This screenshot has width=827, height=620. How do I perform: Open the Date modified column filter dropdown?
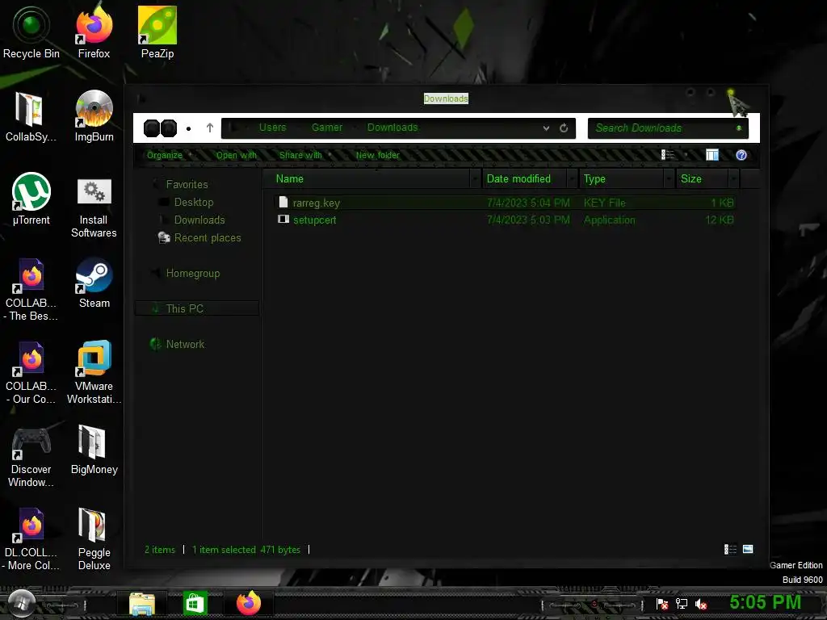pyautogui.click(x=572, y=179)
